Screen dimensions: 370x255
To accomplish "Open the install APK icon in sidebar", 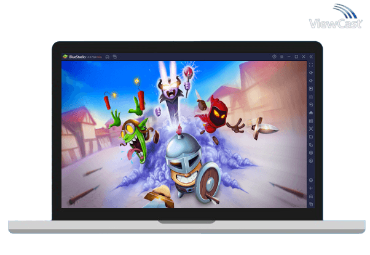I will (311, 113).
